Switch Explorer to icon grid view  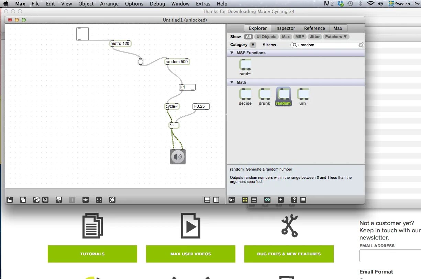(x=245, y=200)
